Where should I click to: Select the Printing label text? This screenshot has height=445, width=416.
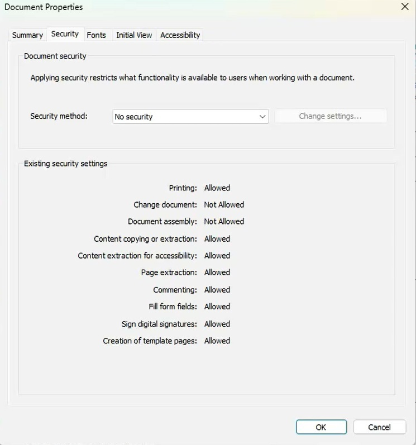pyautogui.click(x=183, y=188)
